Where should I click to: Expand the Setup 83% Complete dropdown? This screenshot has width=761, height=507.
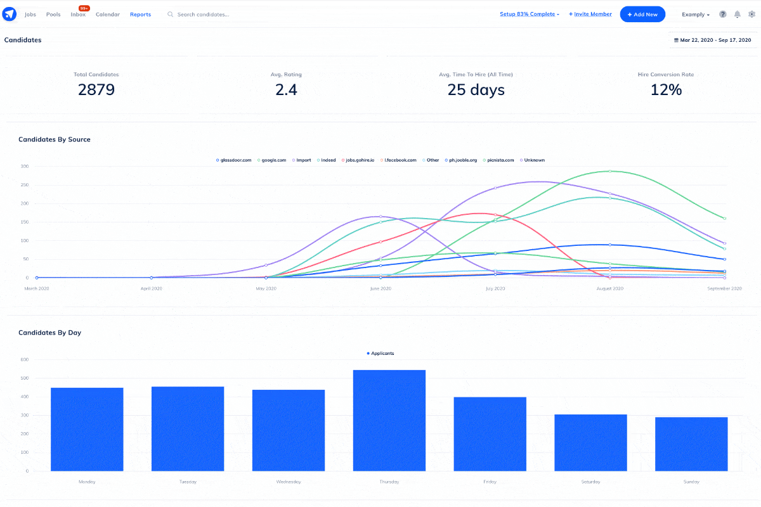point(529,13)
